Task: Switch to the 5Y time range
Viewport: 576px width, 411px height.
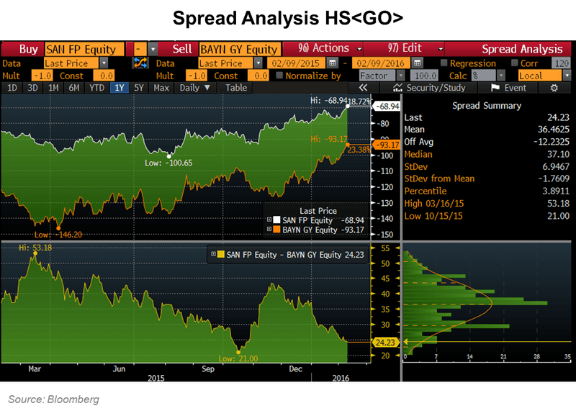Action: point(140,88)
